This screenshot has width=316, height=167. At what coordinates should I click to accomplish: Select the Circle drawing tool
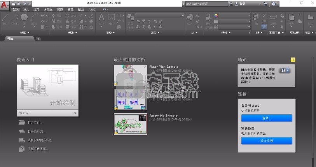coord(24,17)
